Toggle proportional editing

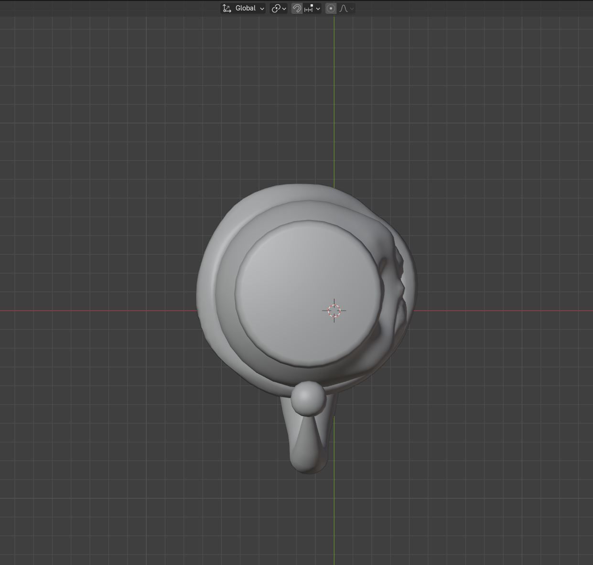331,8
